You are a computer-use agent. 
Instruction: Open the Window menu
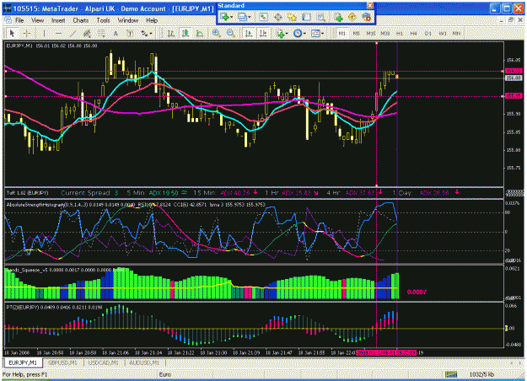pyautogui.click(x=128, y=20)
